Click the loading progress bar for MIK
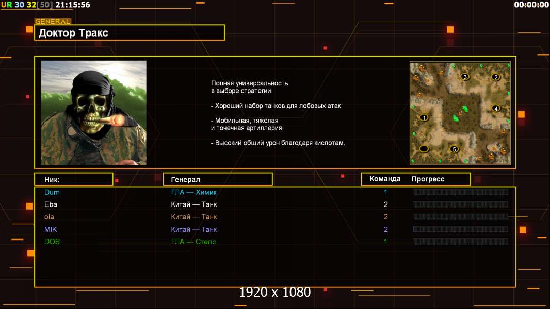 pyautogui.click(x=460, y=229)
